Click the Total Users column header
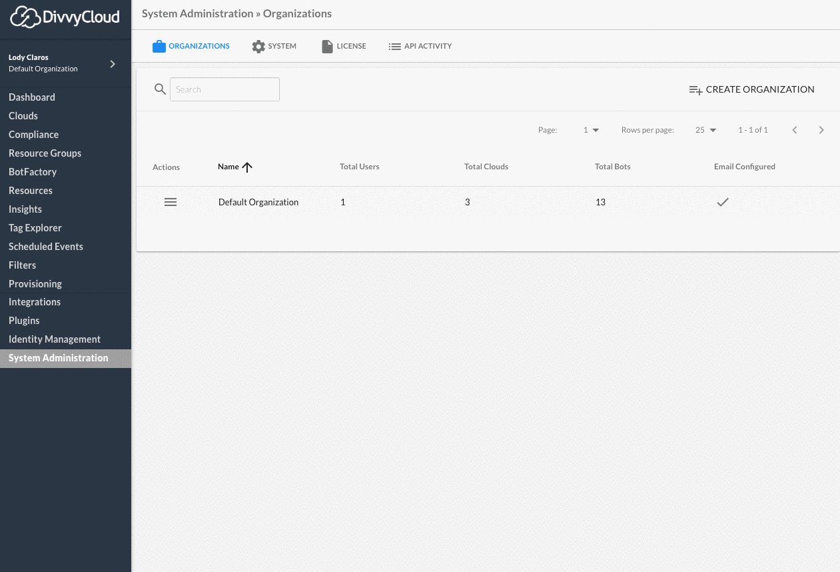This screenshot has height=572, width=840. click(360, 167)
